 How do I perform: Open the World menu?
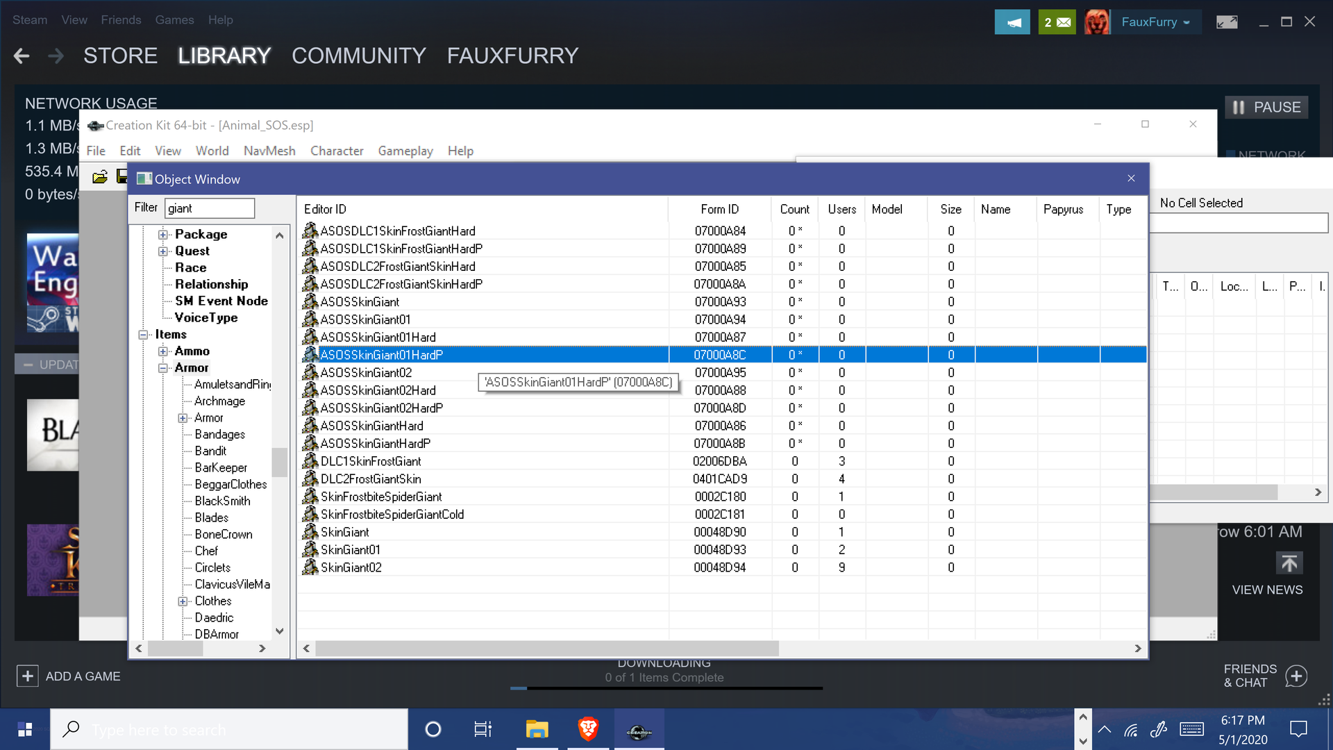click(x=212, y=151)
